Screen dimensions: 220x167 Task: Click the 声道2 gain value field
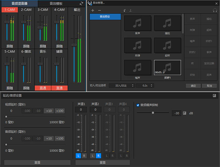click(95, 110)
